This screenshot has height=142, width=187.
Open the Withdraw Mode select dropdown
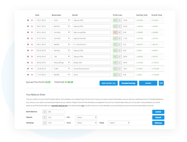point(119,123)
